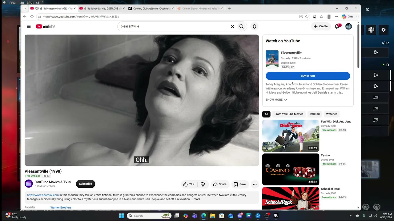Screen dimensions: 394x221
Task: Select the From YouTube Movies chip
Action: click(x=289, y=114)
